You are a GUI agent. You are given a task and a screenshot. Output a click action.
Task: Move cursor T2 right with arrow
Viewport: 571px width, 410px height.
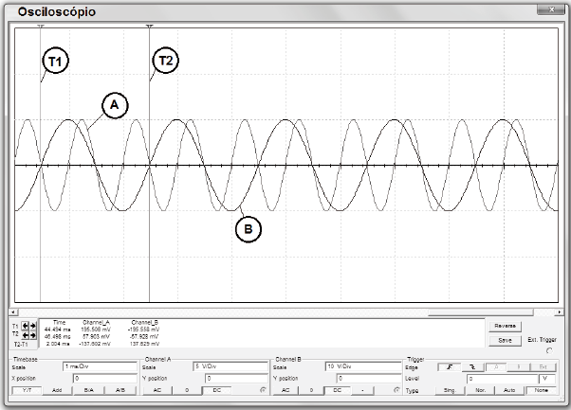click(32, 334)
